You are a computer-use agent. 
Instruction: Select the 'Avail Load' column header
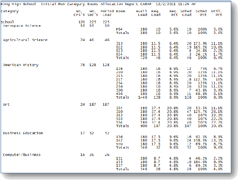coord(141,13)
